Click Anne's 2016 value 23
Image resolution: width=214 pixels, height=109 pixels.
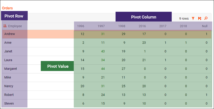[x=144, y=43]
